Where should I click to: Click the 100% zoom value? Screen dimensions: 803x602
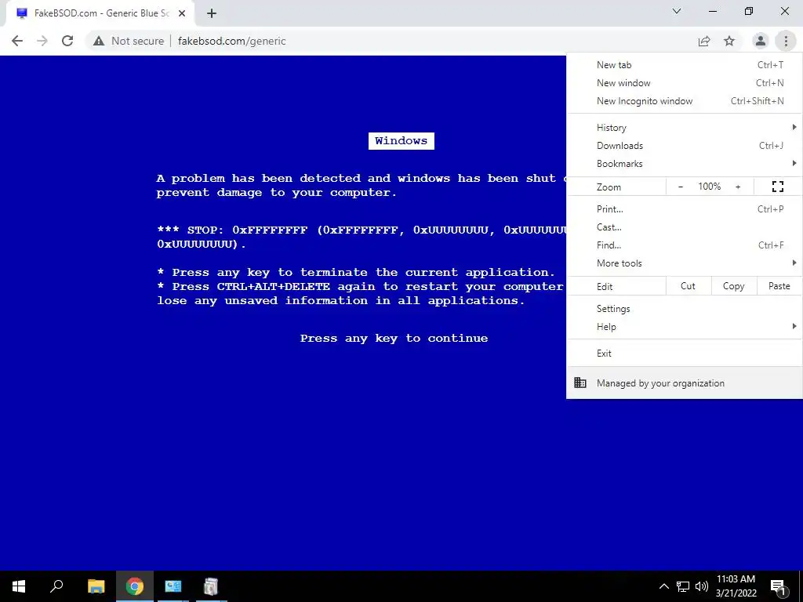point(709,187)
